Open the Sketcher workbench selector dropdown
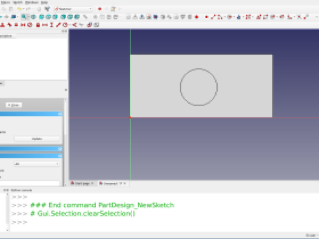This screenshot has width=319, height=239. (x=73, y=9)
